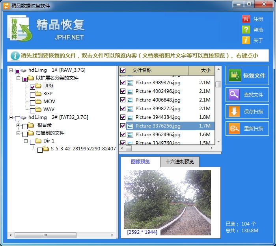276x246 pixels.
Task: Click the file list horizontal scrollbar thumb
Action: coord(129,148)
